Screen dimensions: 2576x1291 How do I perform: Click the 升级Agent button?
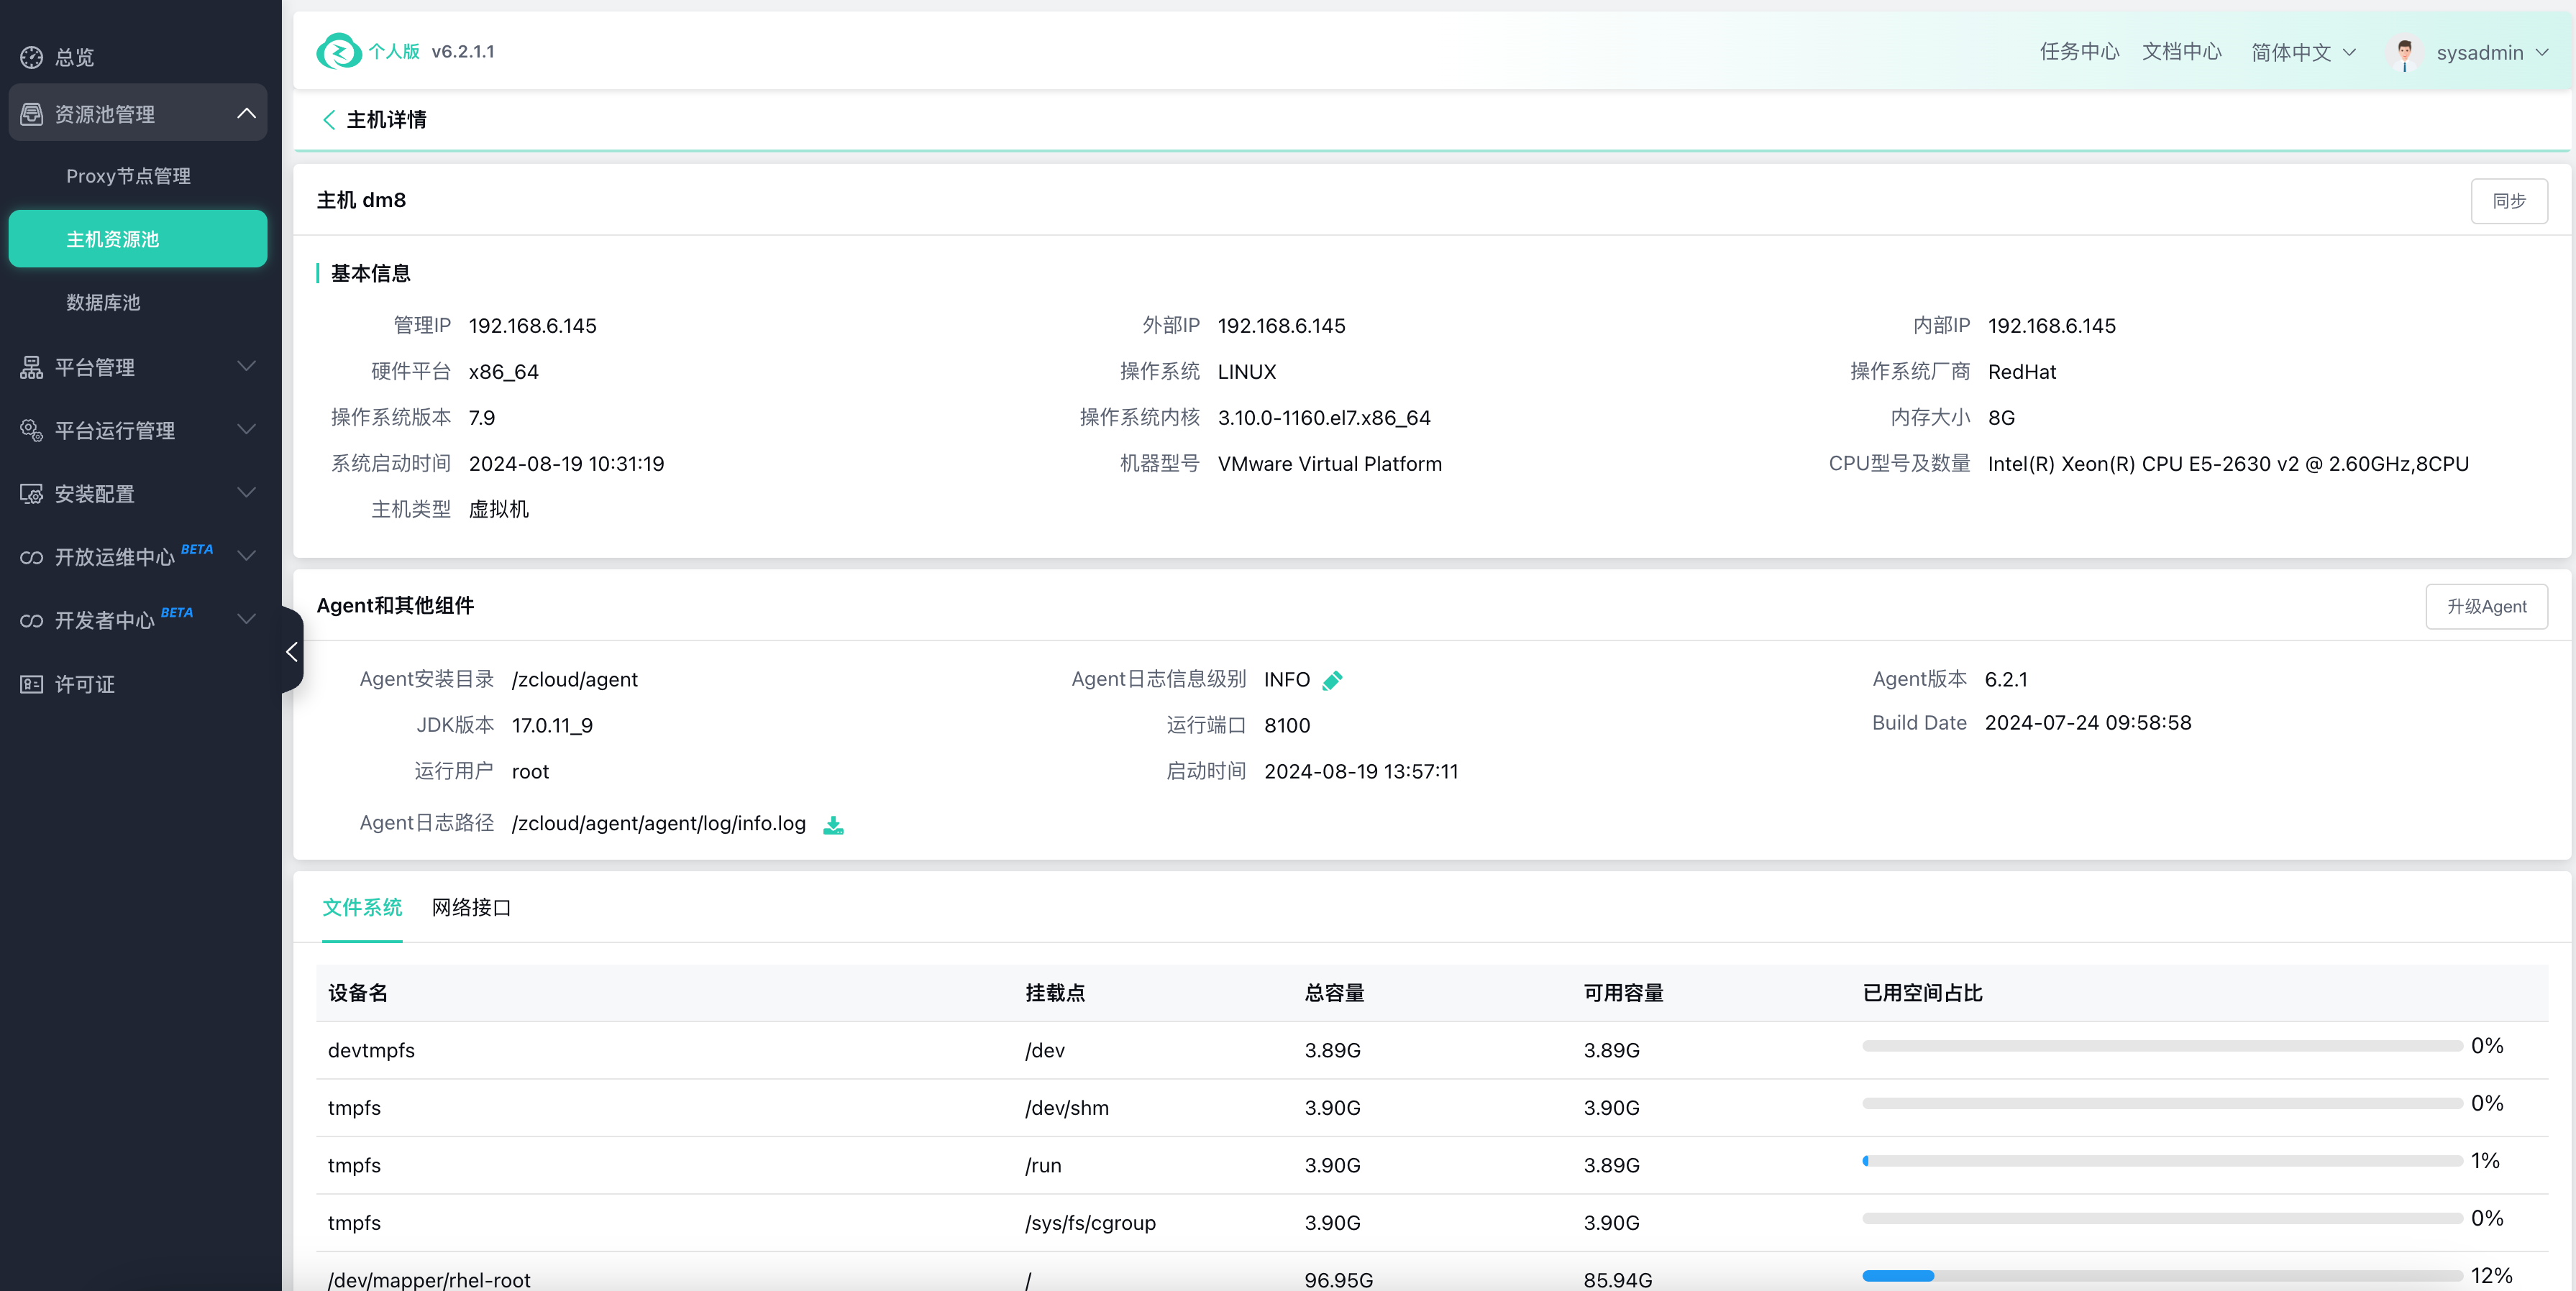(2486, 607)
